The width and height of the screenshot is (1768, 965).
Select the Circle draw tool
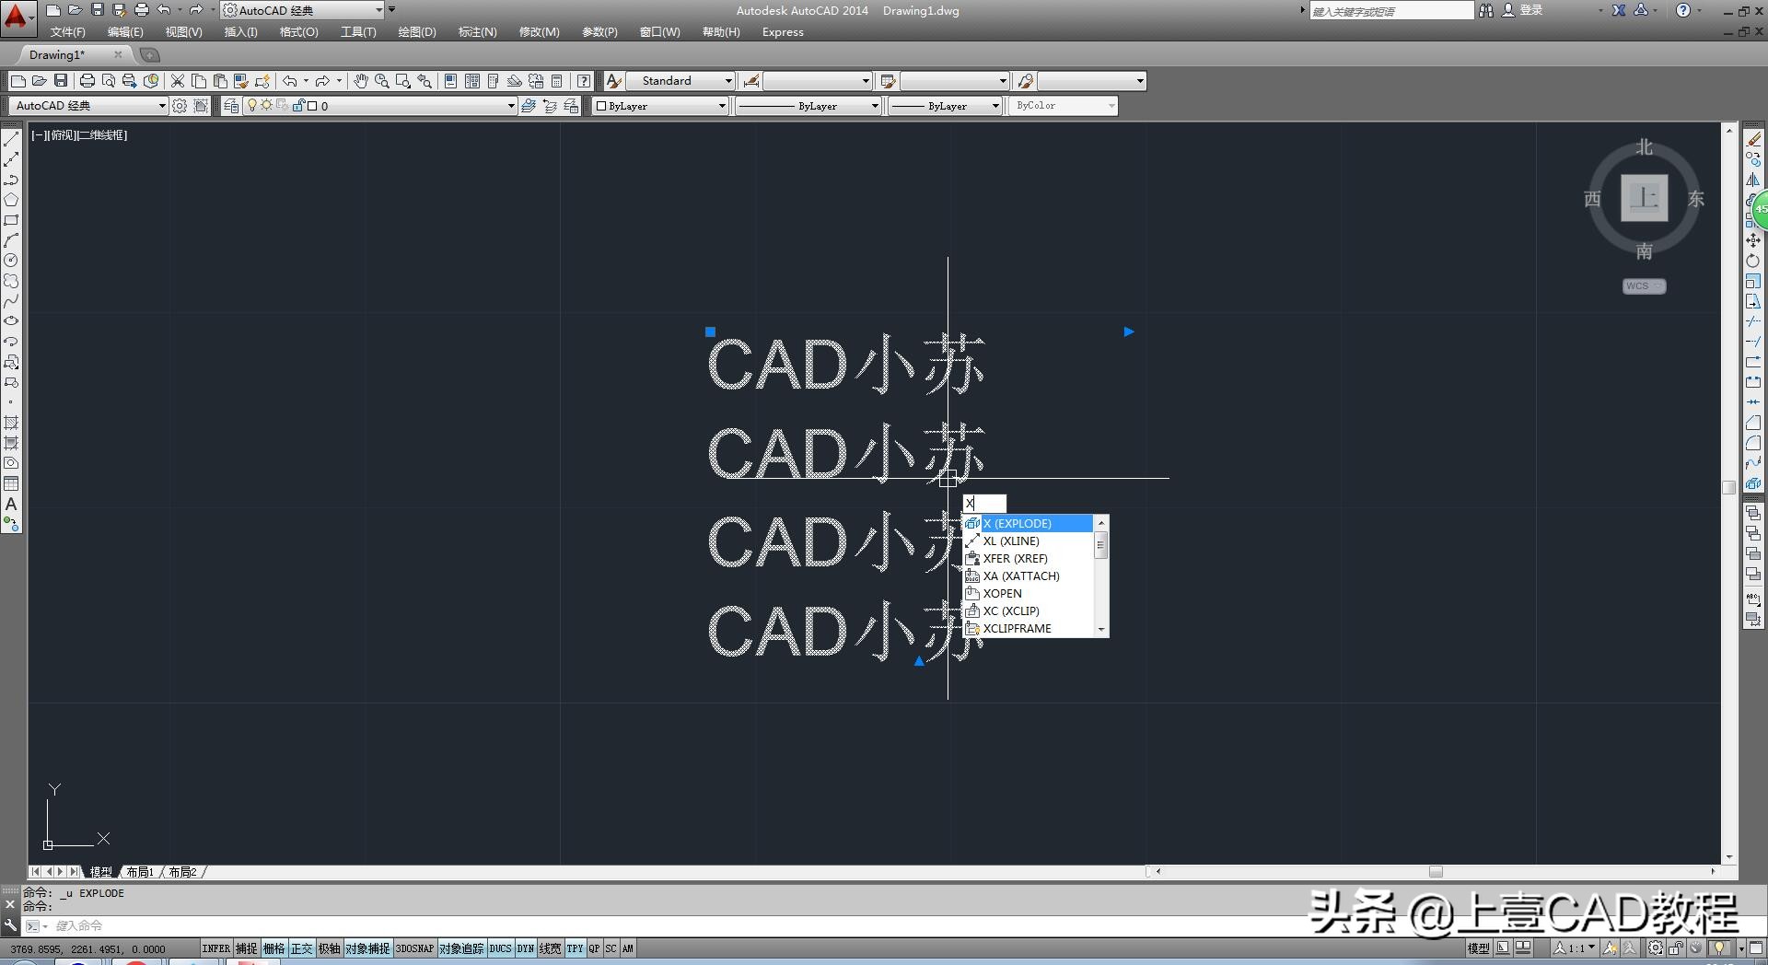pos(11,261)
